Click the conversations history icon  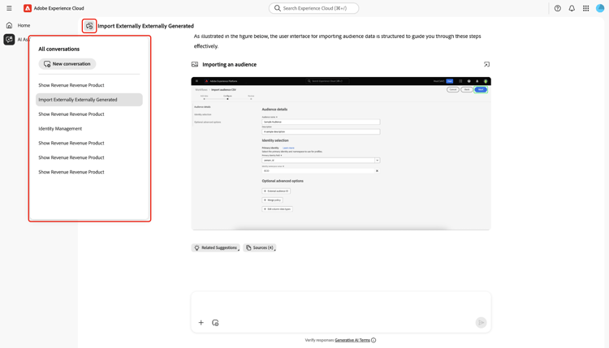pos(89,26)
